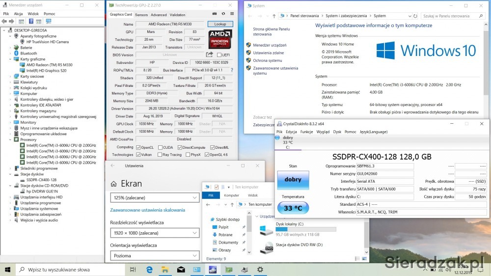Toggle the OpenCL checkbox
Image resolution: width=491 pixels, height=276 pixels.
pos(138,147)
